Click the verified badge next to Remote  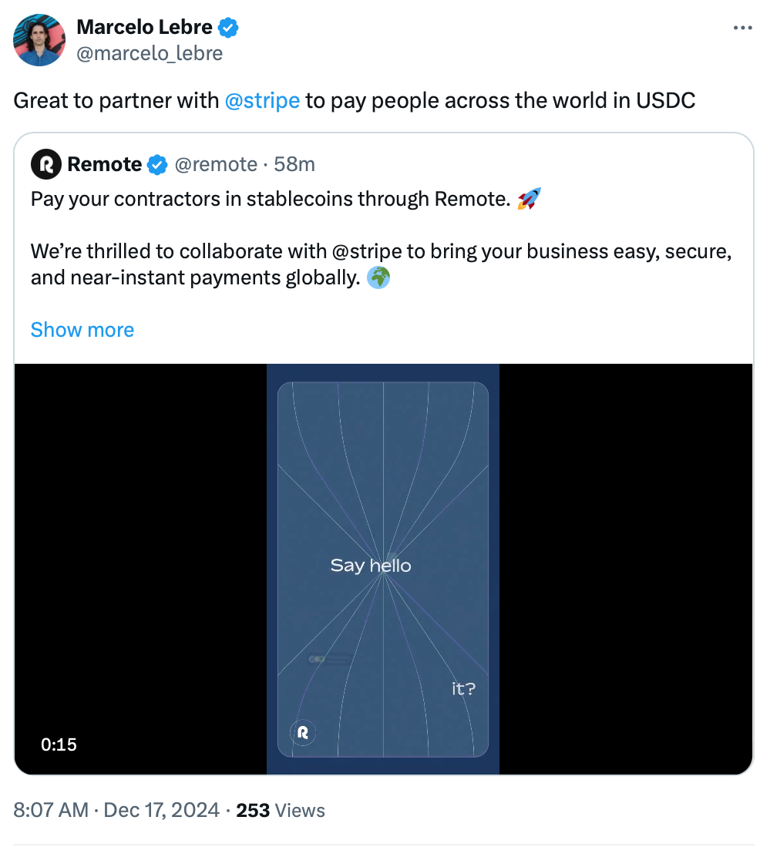coord(157,164)
